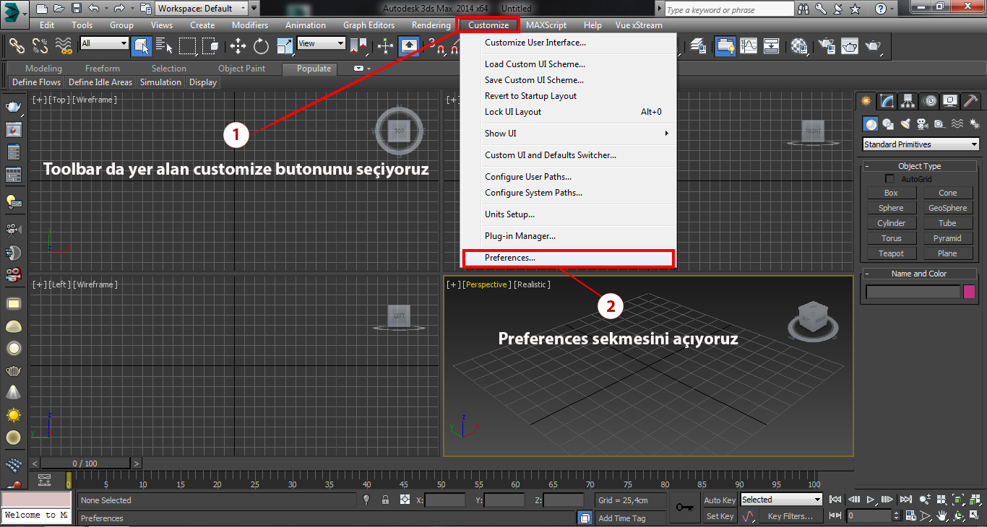Click the object name input field
987x527 pixels.
coord(913,292)
